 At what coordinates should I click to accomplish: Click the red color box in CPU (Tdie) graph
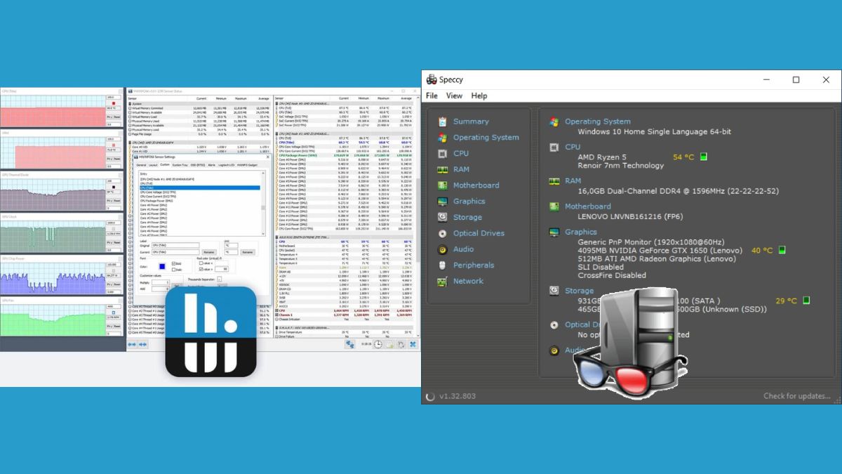[114, 103]
